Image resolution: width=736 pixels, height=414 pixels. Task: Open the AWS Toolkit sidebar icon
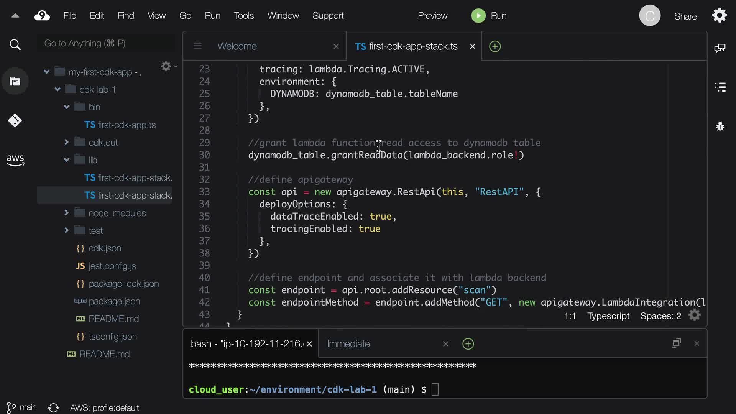(15, 160)
